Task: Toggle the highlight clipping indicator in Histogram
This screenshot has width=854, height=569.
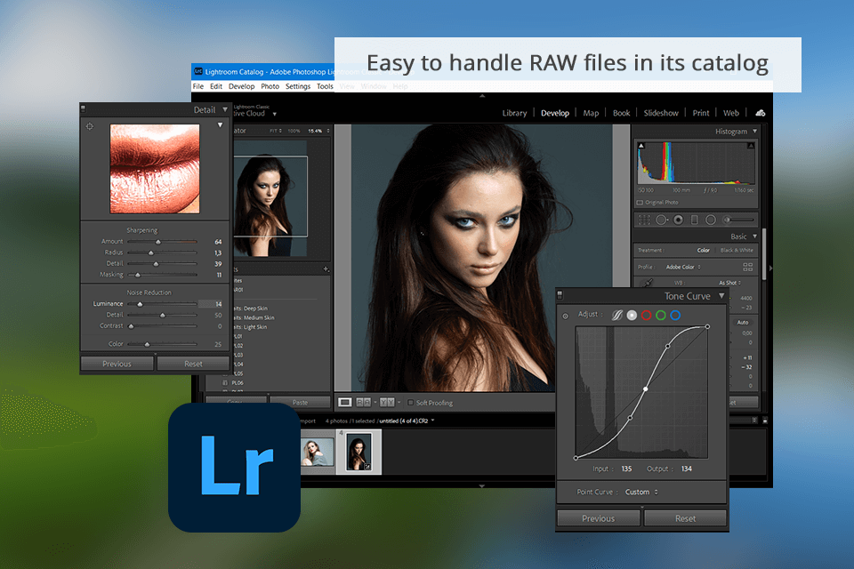Action: (751, 146)
